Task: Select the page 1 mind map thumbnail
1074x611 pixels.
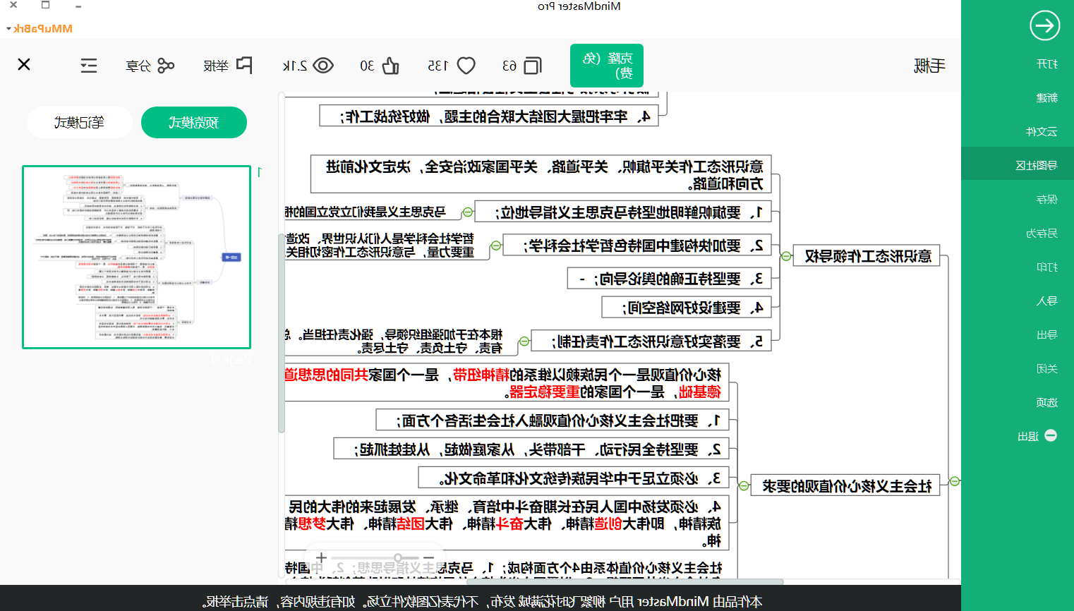Action: [x=137, y=257]
